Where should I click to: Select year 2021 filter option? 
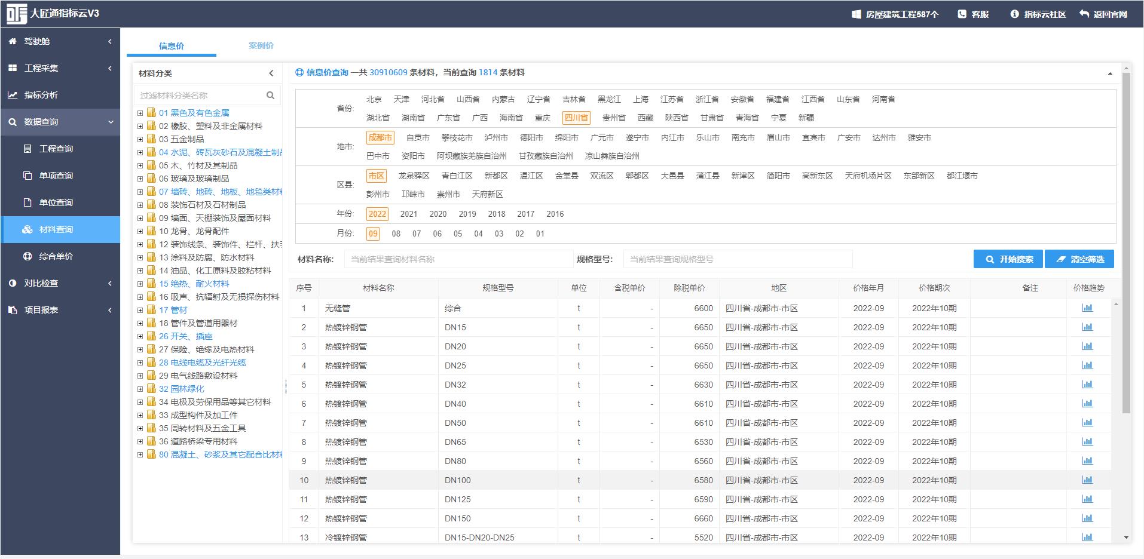tap(408, 214)
